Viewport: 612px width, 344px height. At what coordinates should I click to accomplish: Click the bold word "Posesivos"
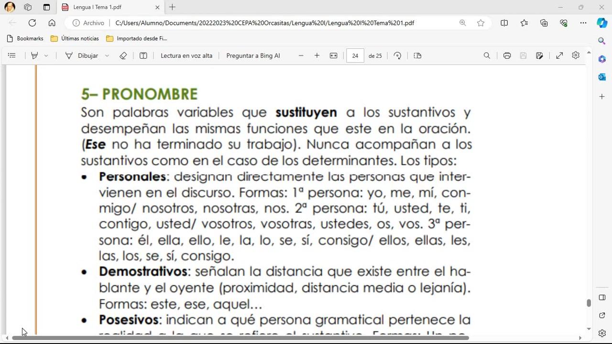pyautogui.click(x=129, y=320)
